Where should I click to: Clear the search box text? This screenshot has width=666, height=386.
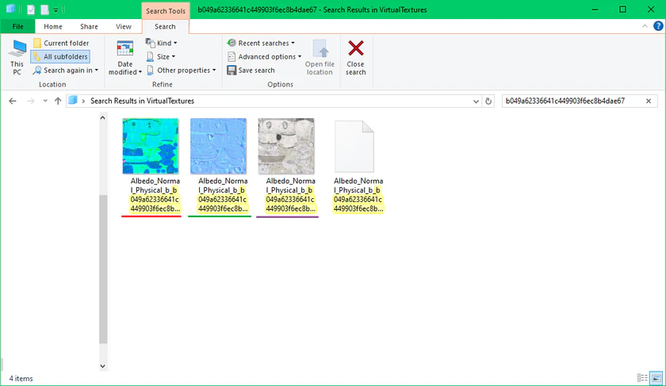(648, 101)
